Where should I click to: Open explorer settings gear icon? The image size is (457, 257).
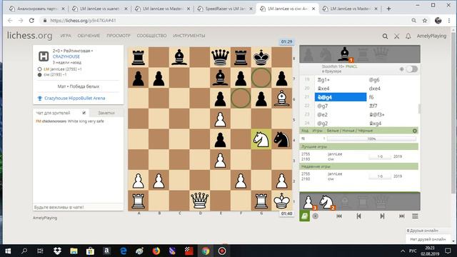pyautogui.click(x=415, y=131)
